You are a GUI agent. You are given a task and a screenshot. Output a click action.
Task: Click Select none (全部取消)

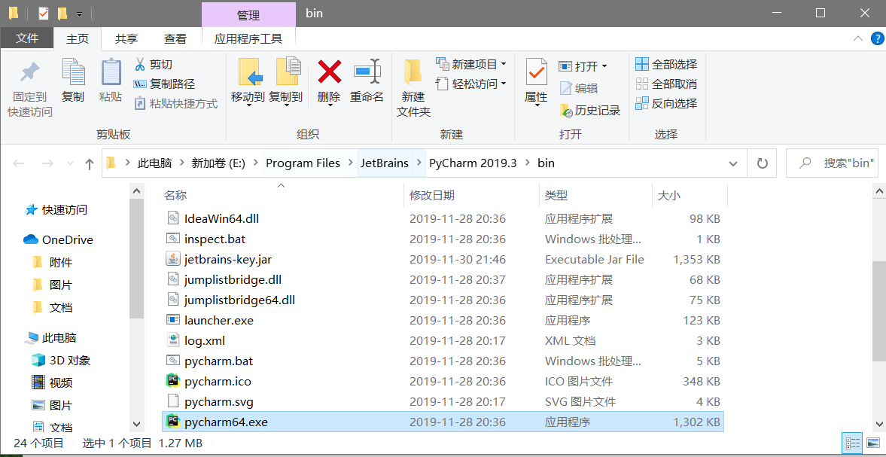point(666,84)
